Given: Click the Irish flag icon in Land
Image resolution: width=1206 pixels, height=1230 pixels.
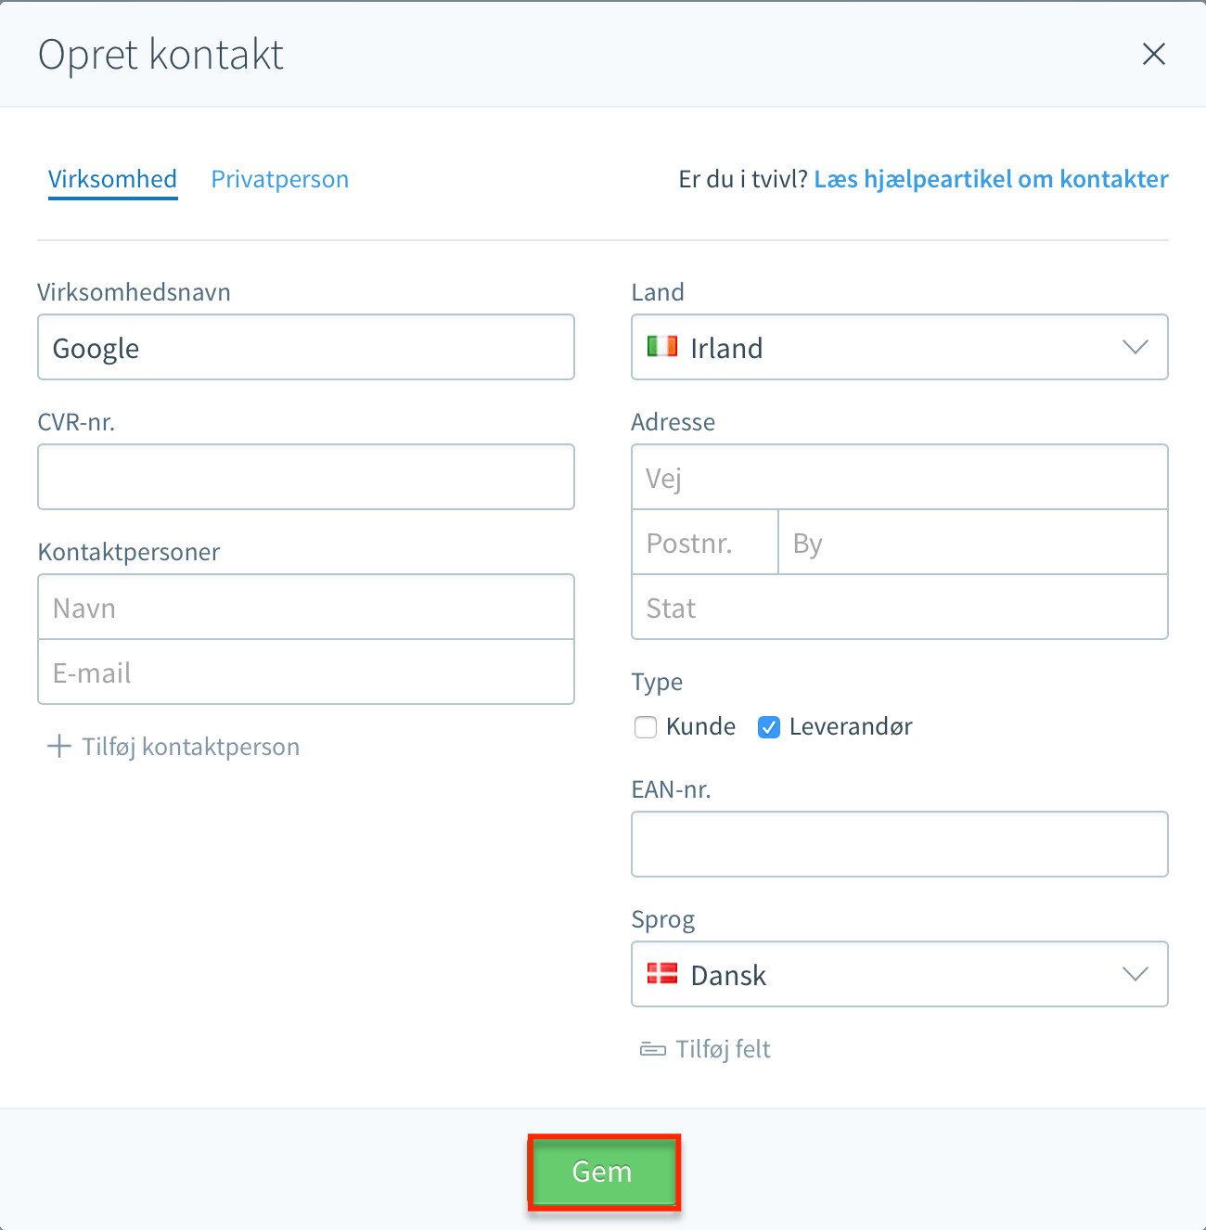Looking at the screenshot, I should (662, 346).
